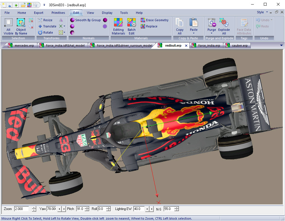The height and width of the screenshot is (221, 285).
Task: Open Batch Edit for materials
Action: pyautogui.click(x=131, y=27)
